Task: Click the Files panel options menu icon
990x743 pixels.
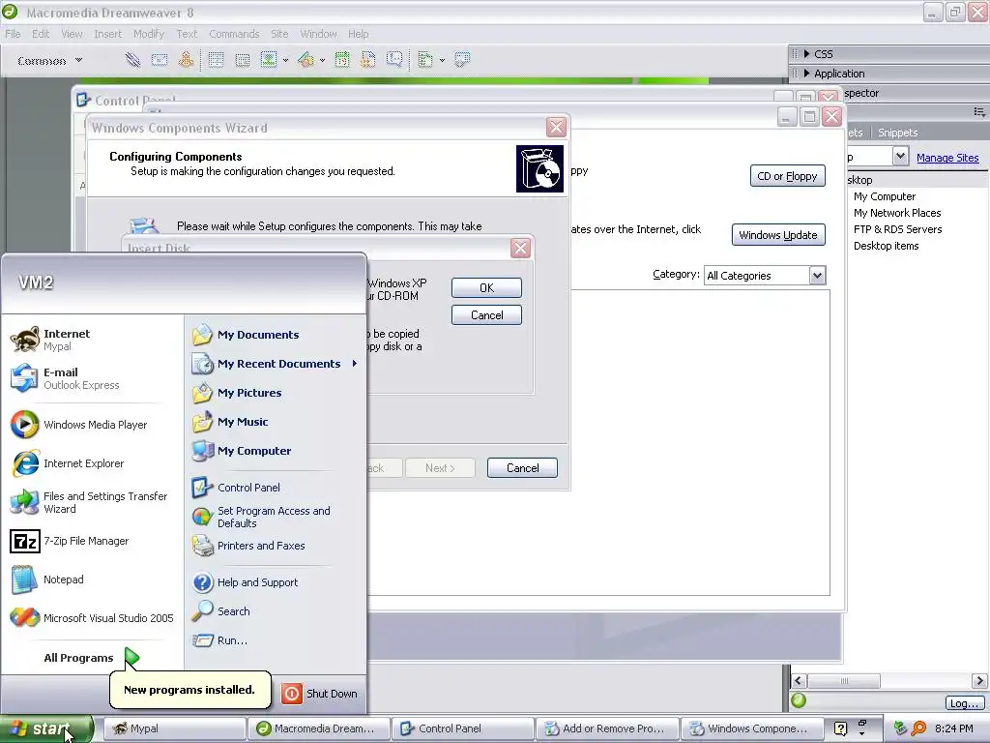Action: pos(979,112)
